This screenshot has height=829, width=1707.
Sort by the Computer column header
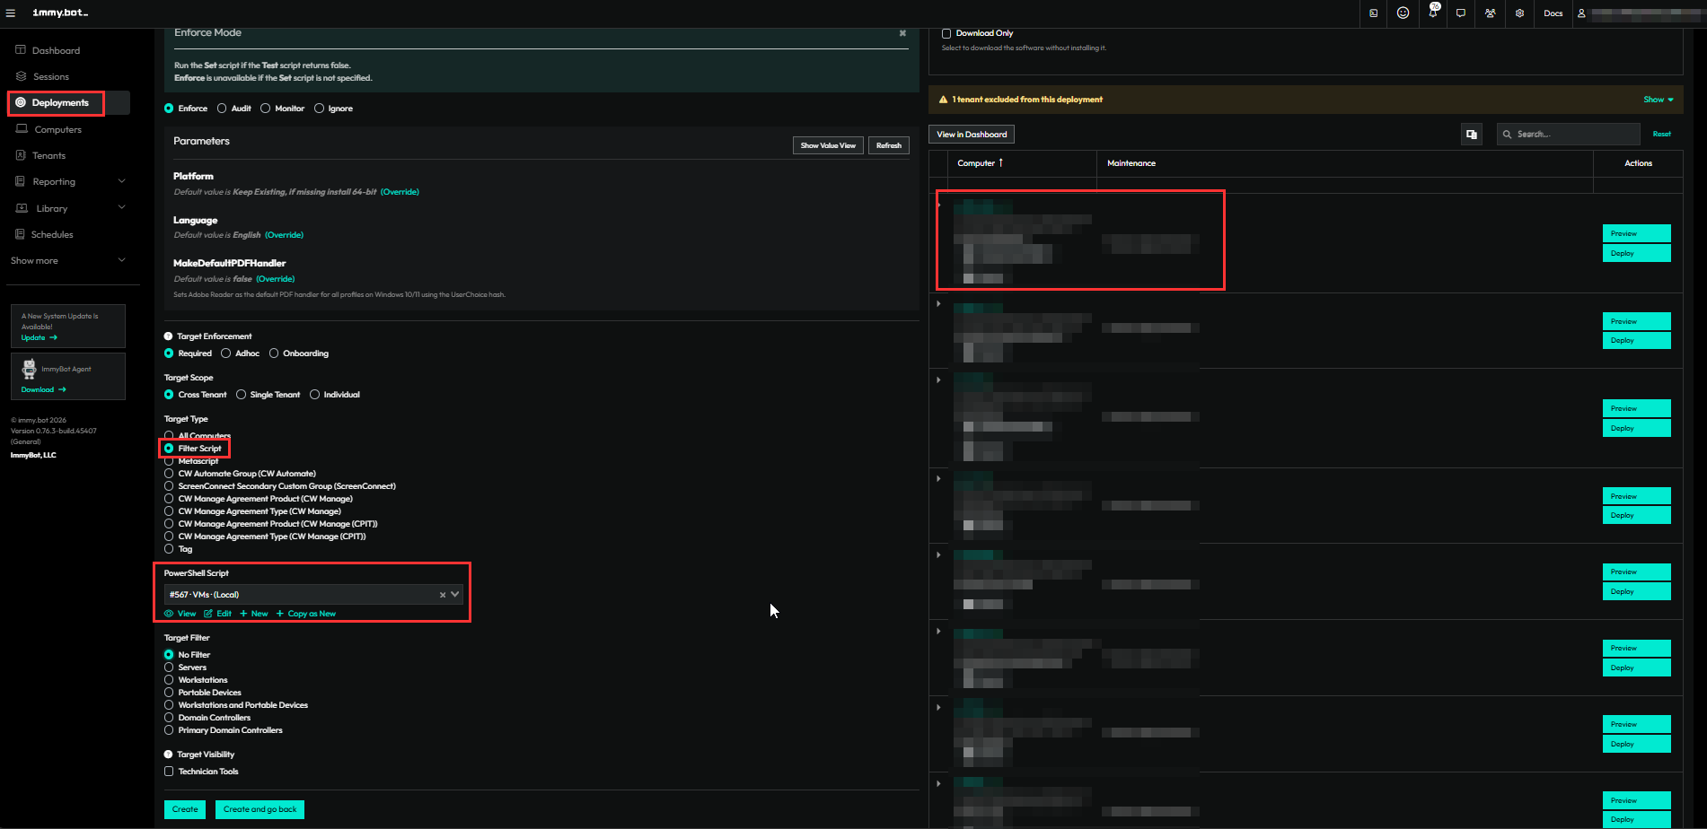[x=980, y=163]
